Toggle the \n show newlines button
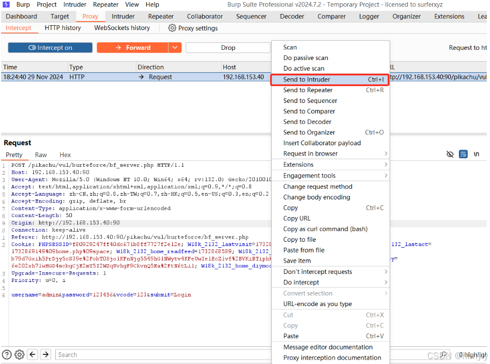 [476, 154]
